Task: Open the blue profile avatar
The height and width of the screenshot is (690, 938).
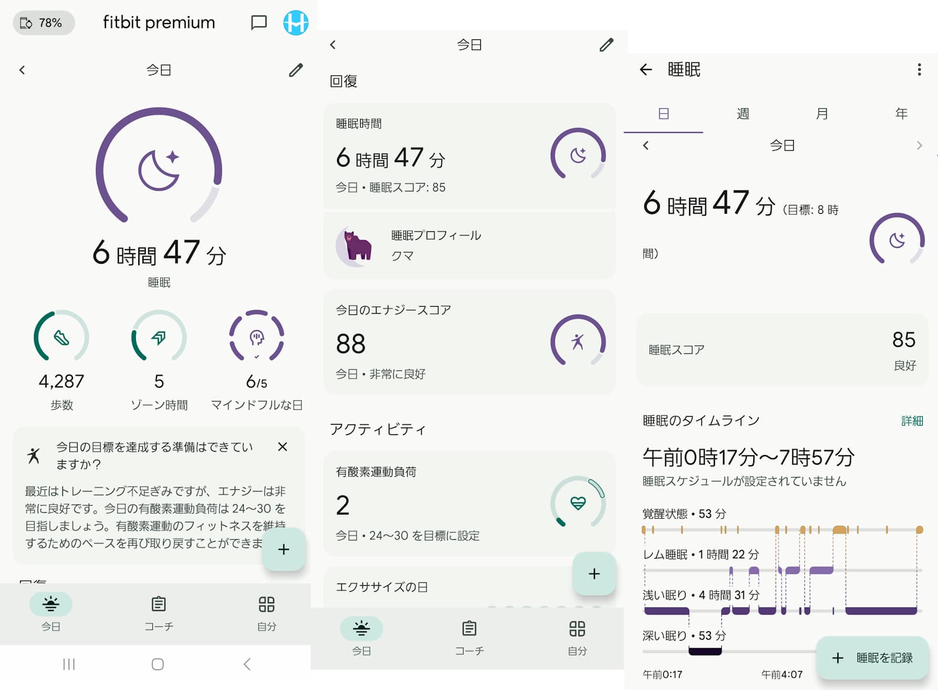Action: (296, 23)
